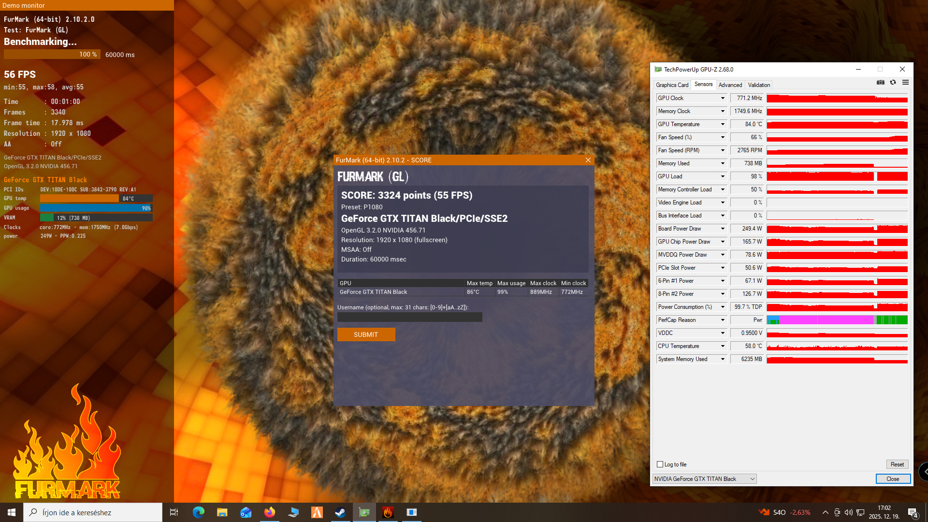Click the Username input field
928x522 pixels.
coord(409,317)
